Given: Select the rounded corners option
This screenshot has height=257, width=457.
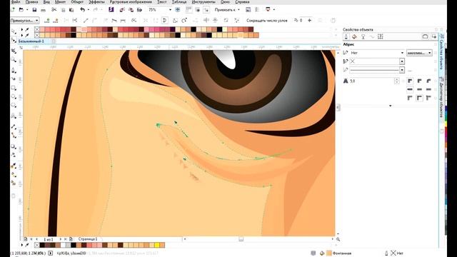Looking at the screenshot, I should pos(419,81).
